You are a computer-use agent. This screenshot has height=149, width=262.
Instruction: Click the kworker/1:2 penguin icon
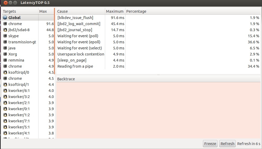(5, 115)
